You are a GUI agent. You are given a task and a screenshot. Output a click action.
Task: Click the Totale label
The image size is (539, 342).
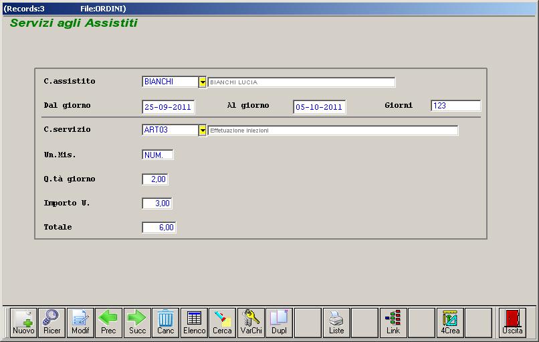(x=58, y=227)
